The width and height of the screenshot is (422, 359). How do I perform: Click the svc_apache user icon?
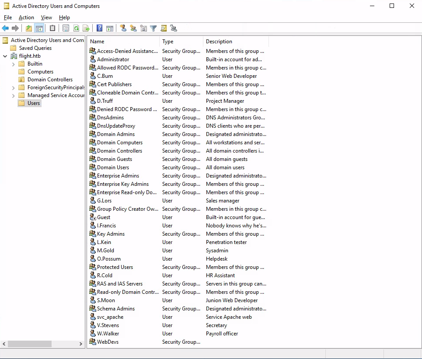93,317
